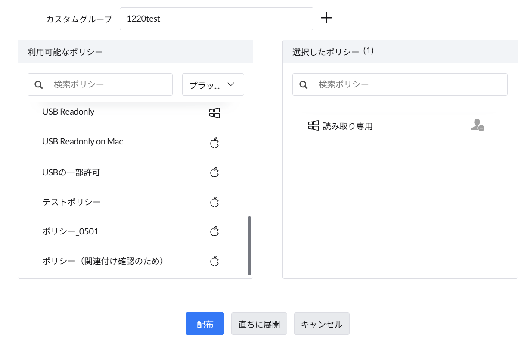
Task: Select ポリシー（関連付け確認のため）from the list
Action: [x=103, y=261]
